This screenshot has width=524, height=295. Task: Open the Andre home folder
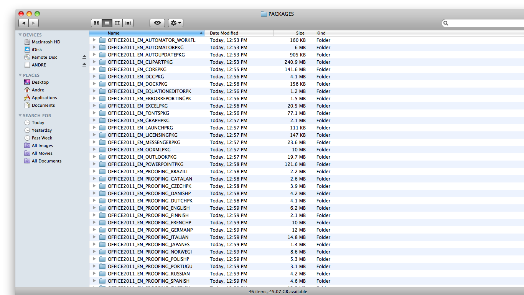pos(34,90)
